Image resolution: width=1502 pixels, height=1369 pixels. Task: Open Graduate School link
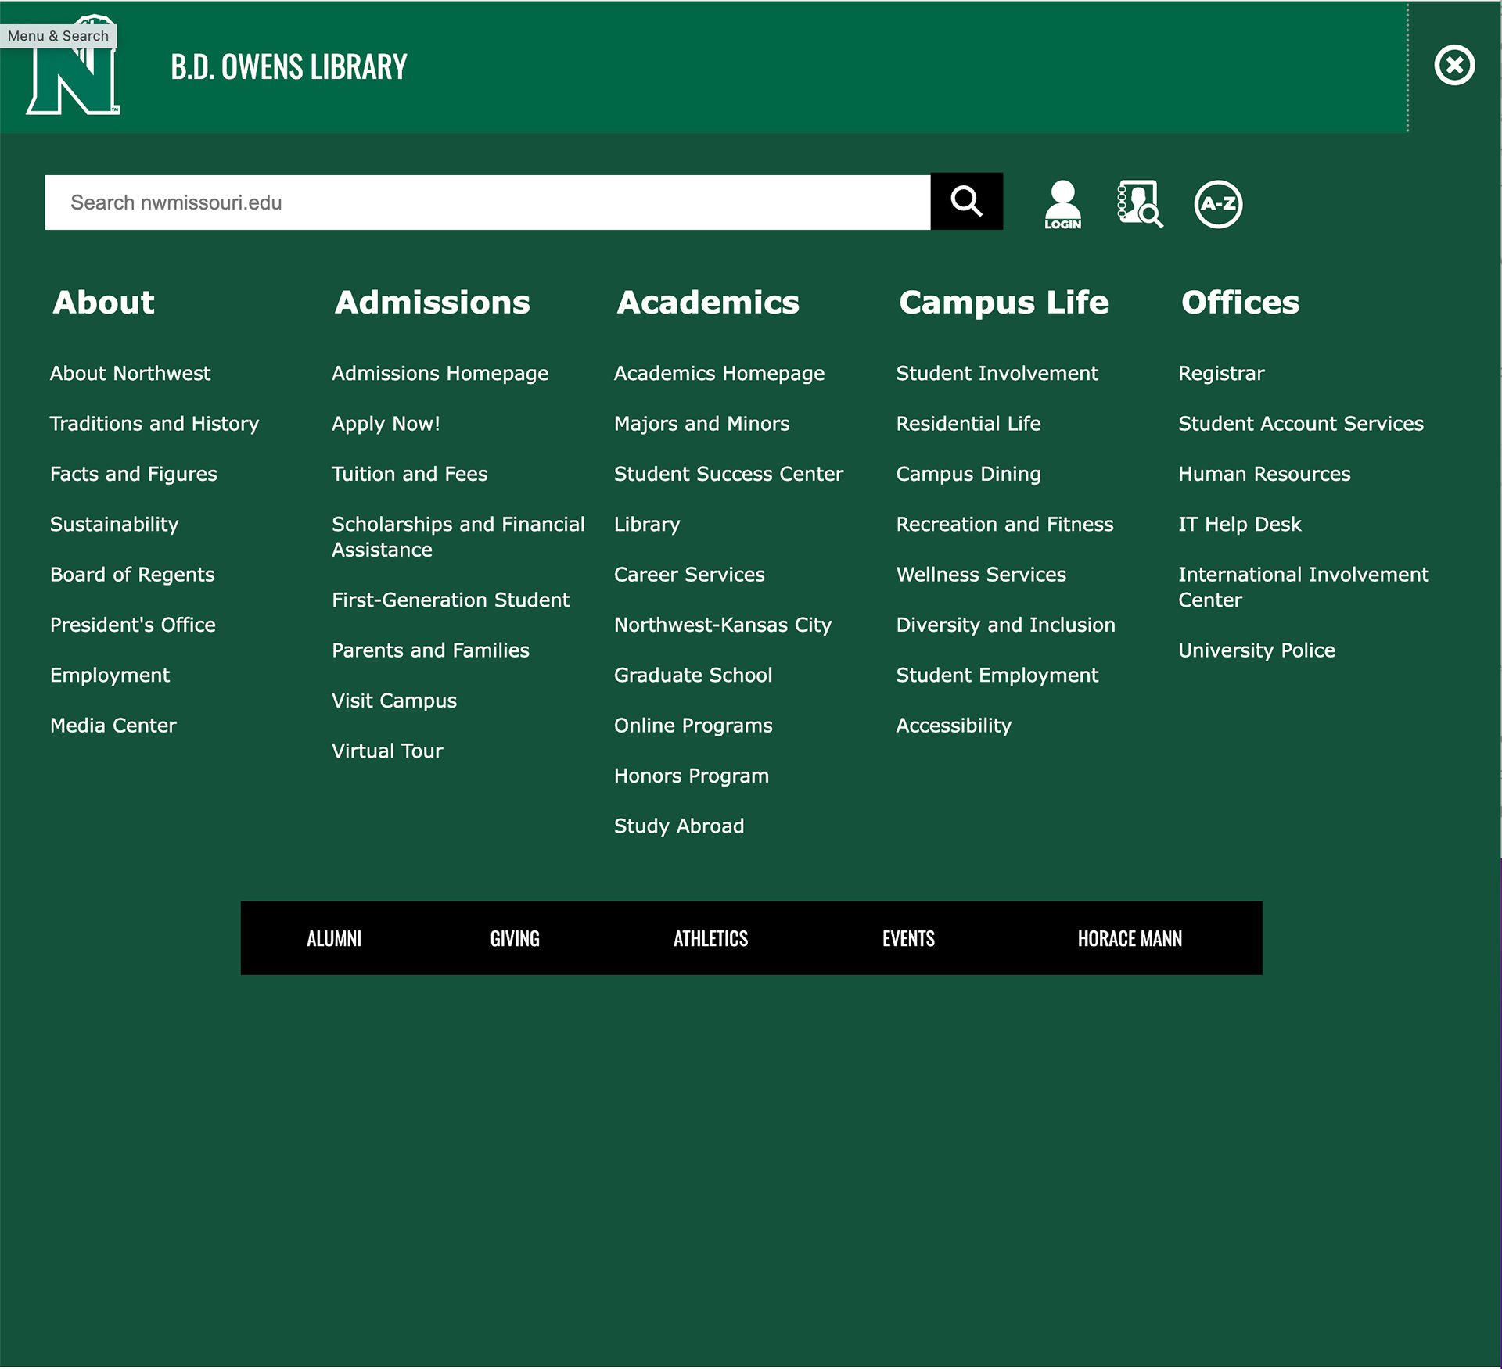[x=693, y=676]
